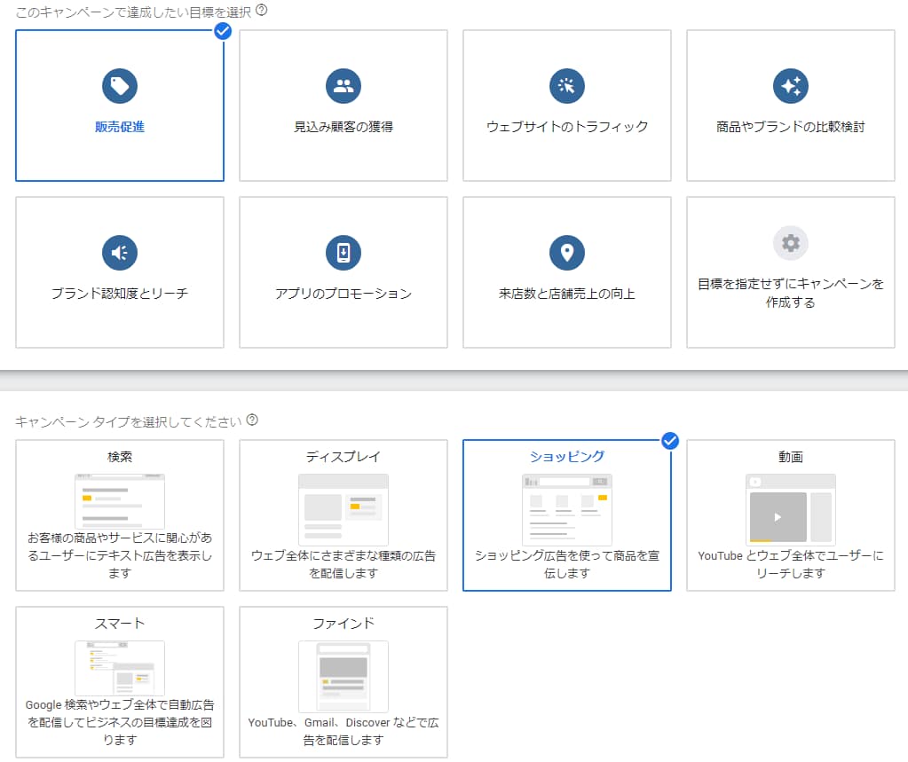The image size is (908, 762).
Task: Pick the スマート campaign type thumbnail
Action: tap(120, 668)
